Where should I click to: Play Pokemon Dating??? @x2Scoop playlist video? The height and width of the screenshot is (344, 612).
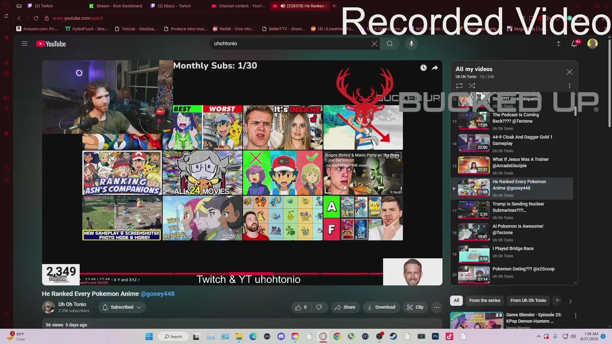(x=513, y=275)
